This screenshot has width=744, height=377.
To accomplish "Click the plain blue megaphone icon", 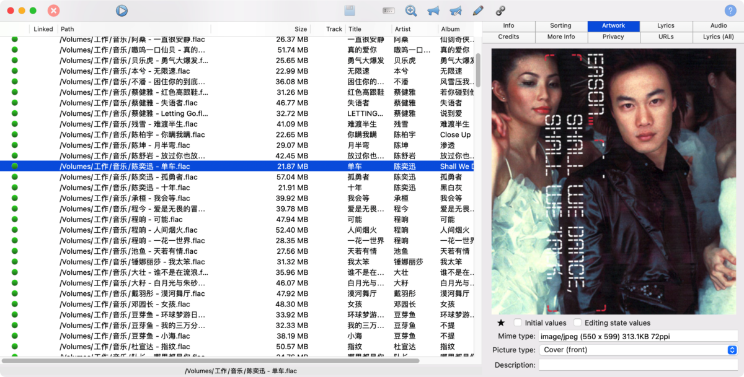I will pos(433,11).
